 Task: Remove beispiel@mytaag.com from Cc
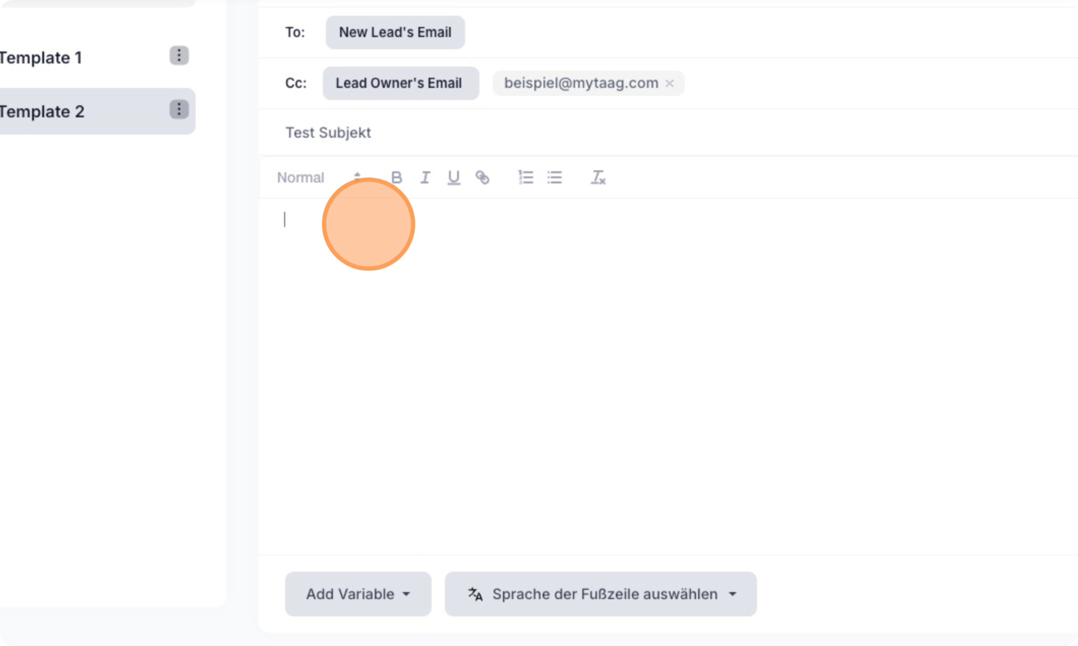(x=670, y=83)
